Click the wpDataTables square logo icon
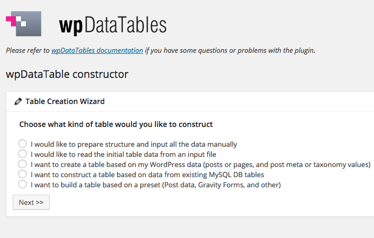This screenshot has width=374, height=238. [24, 23]
